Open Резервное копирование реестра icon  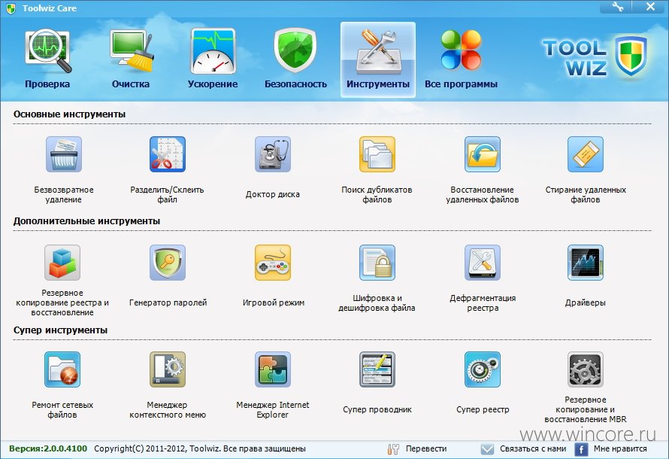click(x=62, y=263)
